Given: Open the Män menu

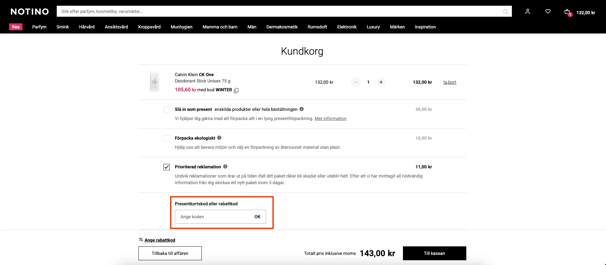Looking at the screenshot, I should (x=252, y=27).
